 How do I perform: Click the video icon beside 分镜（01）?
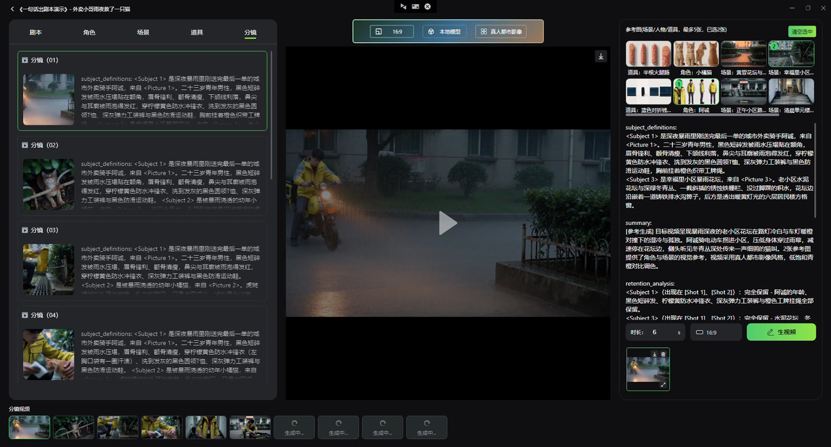[25, 60]
